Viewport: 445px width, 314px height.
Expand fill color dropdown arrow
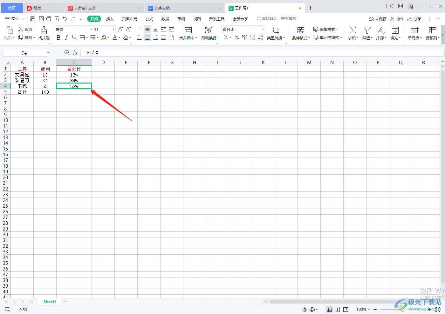108,38
